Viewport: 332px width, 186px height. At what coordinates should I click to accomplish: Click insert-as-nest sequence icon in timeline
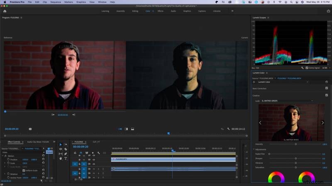click(x=75, y=153)
